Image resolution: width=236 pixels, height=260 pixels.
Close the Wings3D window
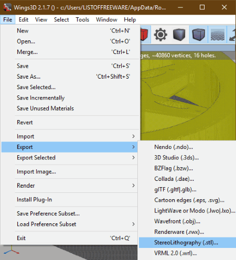(224, 7)
